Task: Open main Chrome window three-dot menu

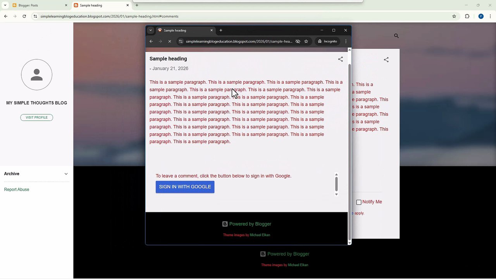Action: pos(491,16)
